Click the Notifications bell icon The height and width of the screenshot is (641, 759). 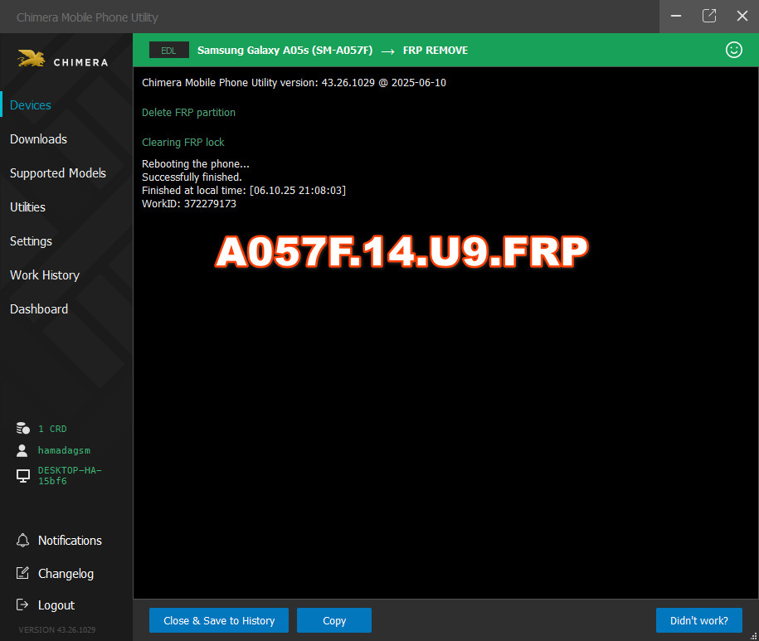click(x=22, y=541)
